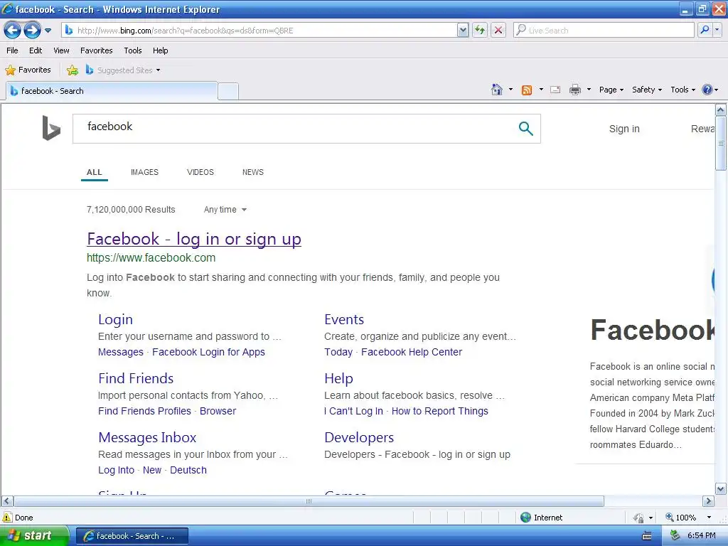Image resolution: width=728 pixels, height=546 pixels.
Task: Click the horizontal scrollbar right arrow
Action: pyautogui.click(x=708, y=501)
